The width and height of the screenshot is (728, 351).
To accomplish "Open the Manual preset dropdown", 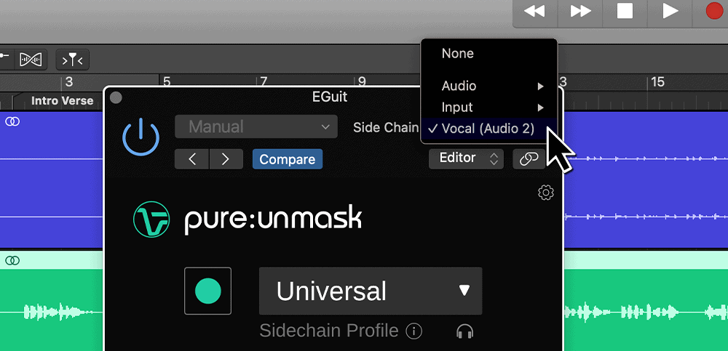I will (256, 126).
